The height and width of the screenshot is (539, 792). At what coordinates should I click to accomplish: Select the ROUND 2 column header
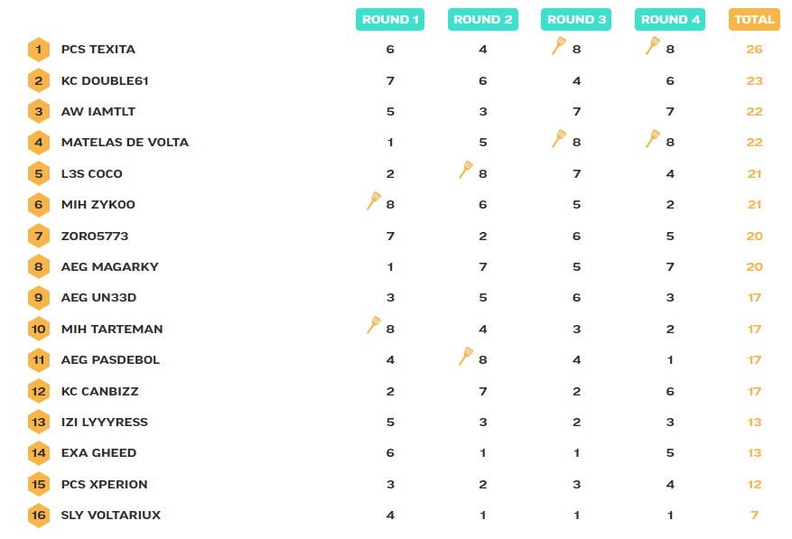tap(483, 19)
